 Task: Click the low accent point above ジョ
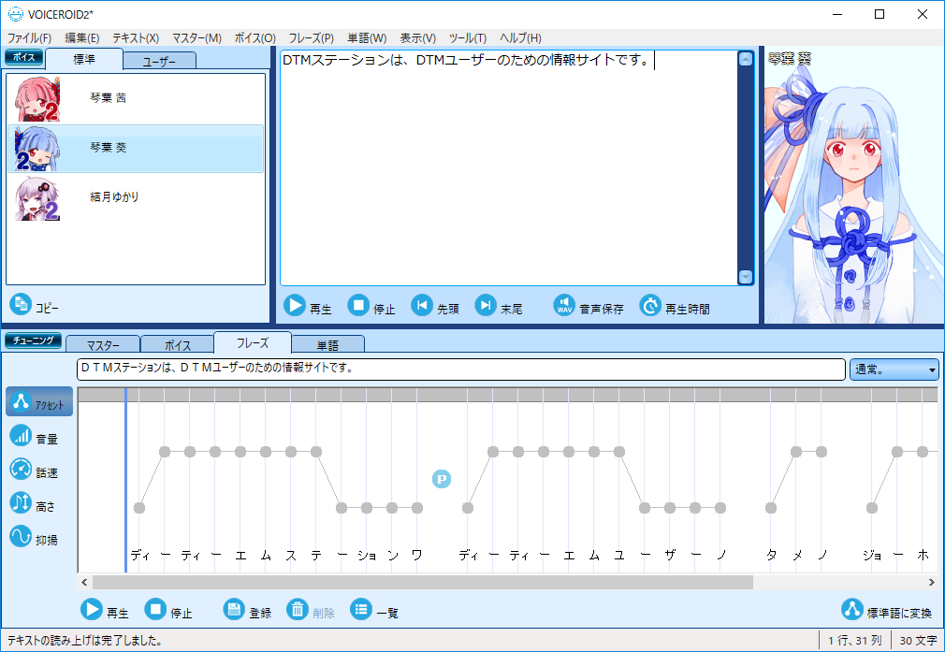pos(872,508)
